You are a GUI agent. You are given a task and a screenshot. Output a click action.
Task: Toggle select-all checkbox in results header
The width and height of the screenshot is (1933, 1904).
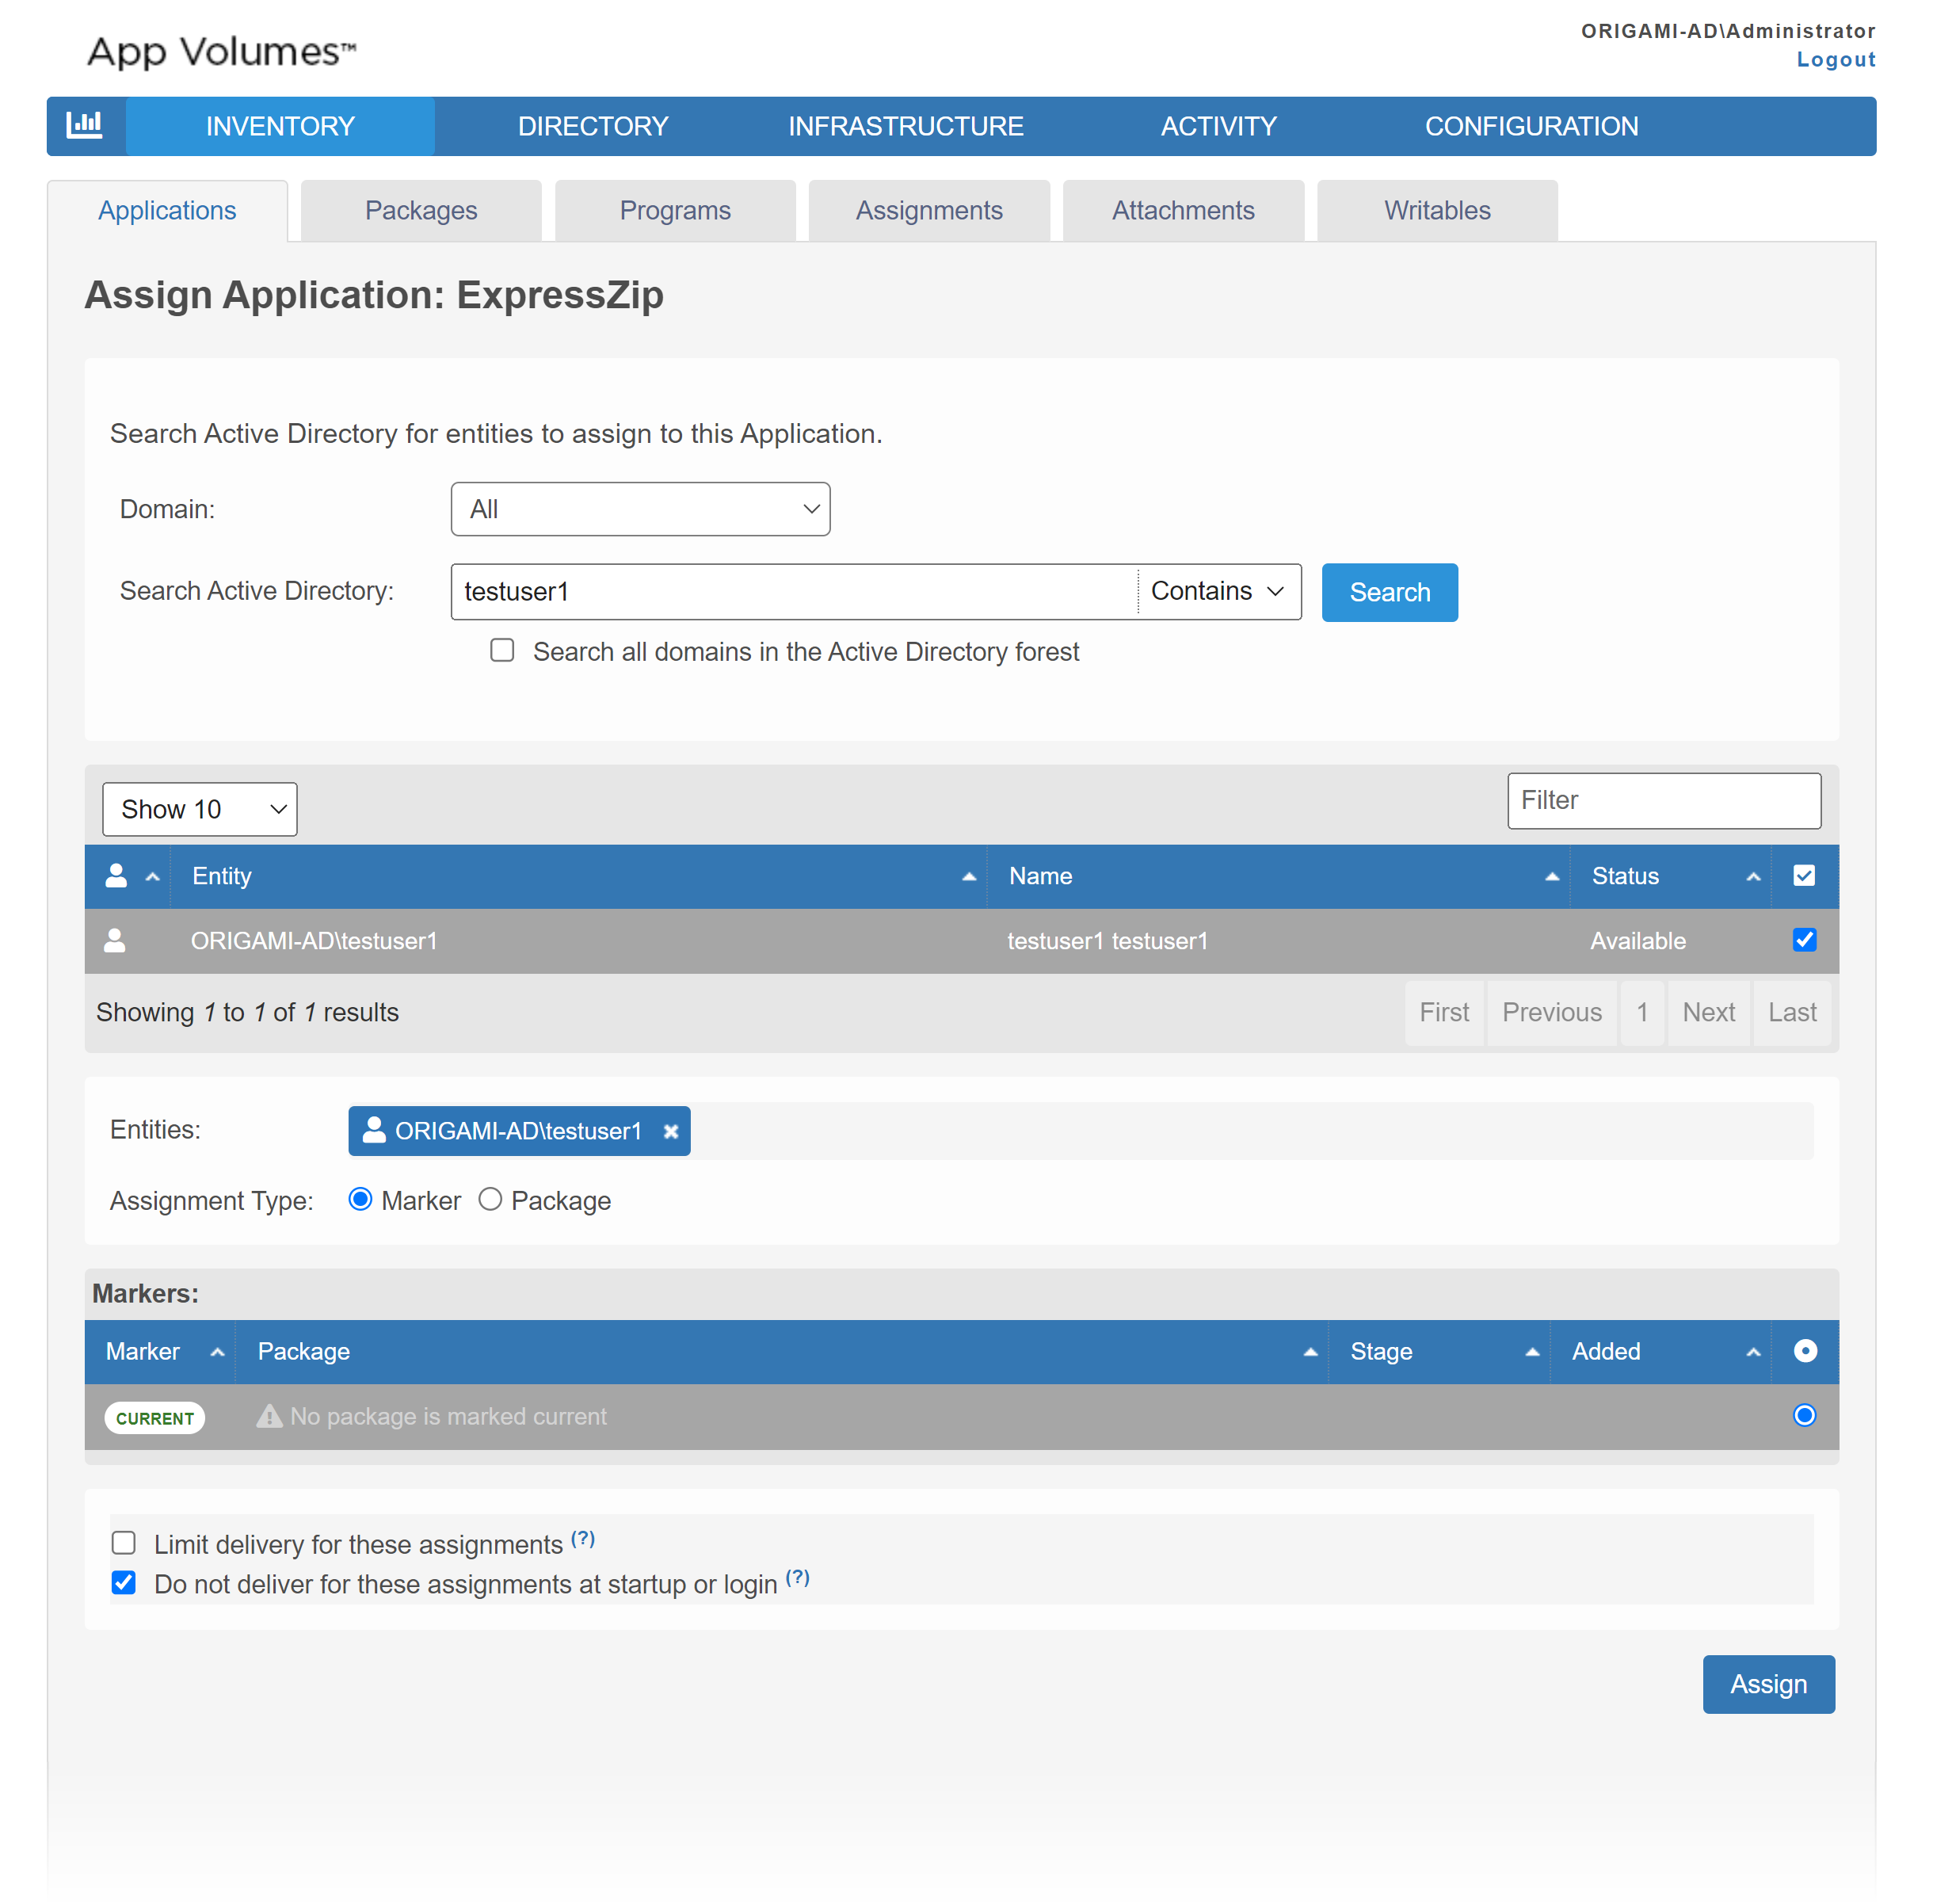point(1803,875)
